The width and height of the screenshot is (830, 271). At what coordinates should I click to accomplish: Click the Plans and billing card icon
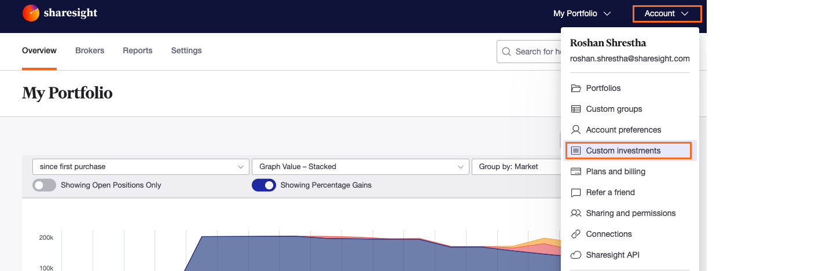[x=576, y=171]
